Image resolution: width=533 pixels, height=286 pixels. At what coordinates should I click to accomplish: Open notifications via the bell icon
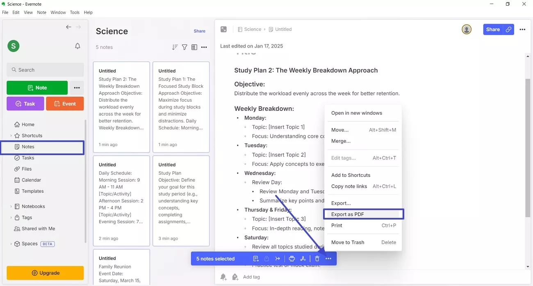(x=77, y=46)
